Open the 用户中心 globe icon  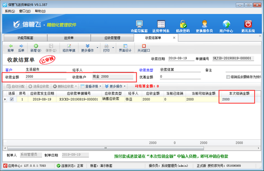pyautogui.click(x=226, y=24)
